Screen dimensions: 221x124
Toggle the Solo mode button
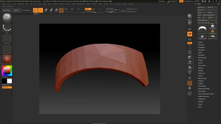[190, 89]
